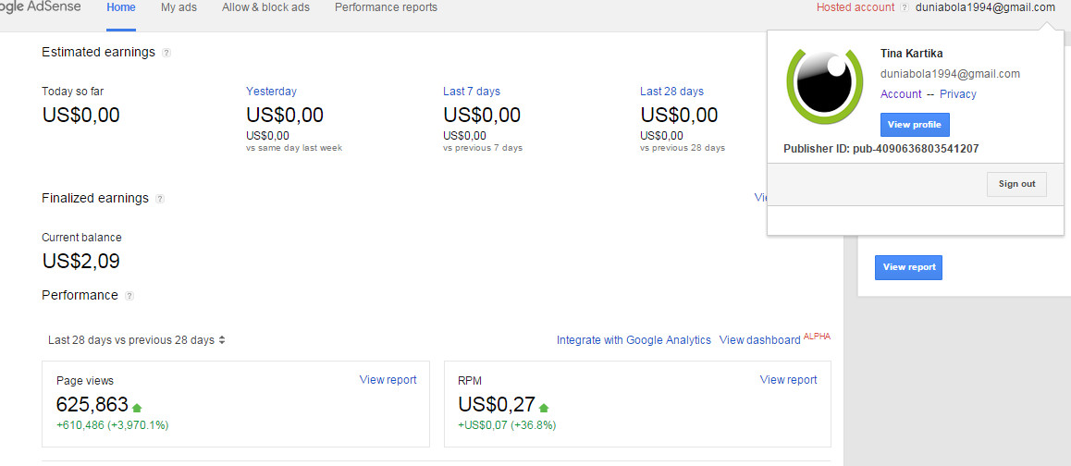Click the Today so far label
Viewport: 1071px width, 466px height.
point(72,92)
